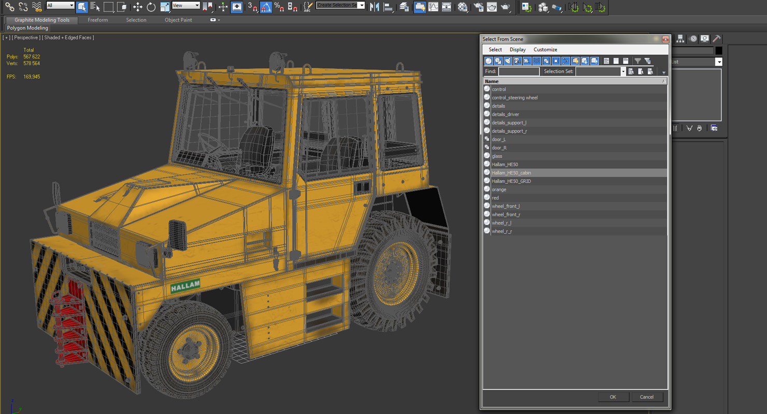
Task: Activate Bind to Space Warp tool
Action: [x=36, y=7]
